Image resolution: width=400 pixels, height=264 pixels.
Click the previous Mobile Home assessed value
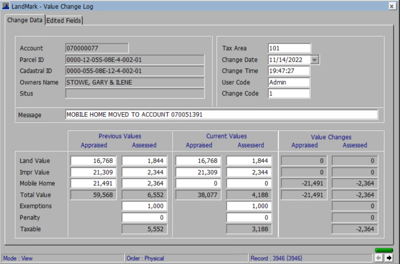point(144,183)
